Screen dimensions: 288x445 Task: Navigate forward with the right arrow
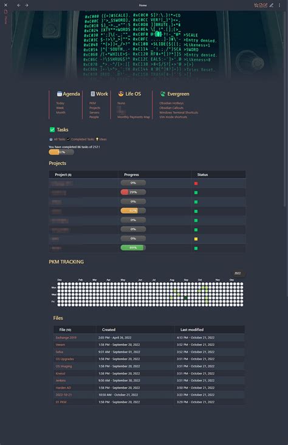[x=27, y=5]
